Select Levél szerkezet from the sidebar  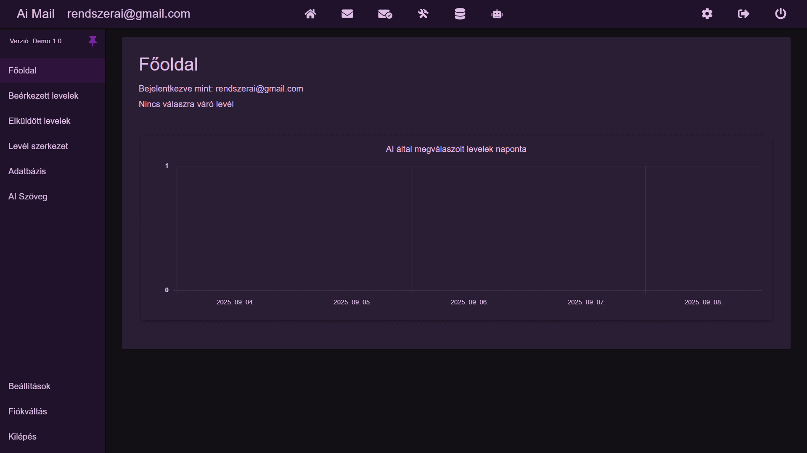pos(38,146)
